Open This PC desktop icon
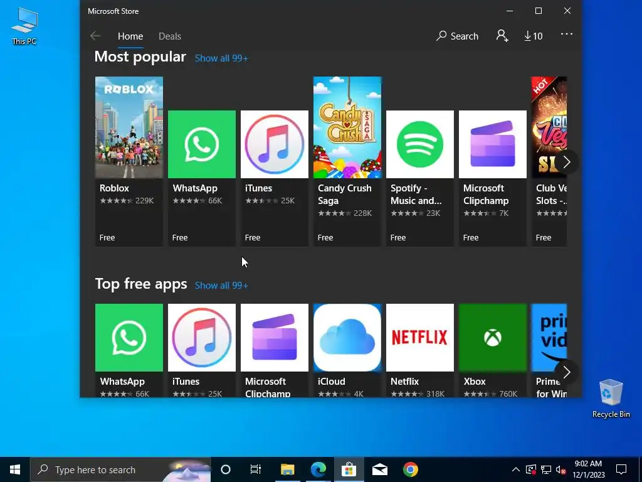 pyautogui.click(x=24, y=26)
